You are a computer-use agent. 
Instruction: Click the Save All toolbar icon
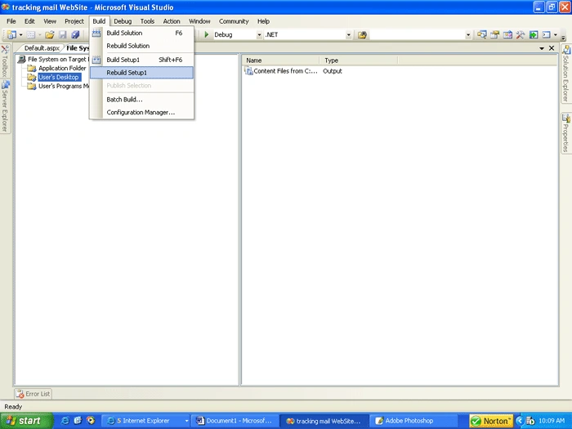[75, 34]
